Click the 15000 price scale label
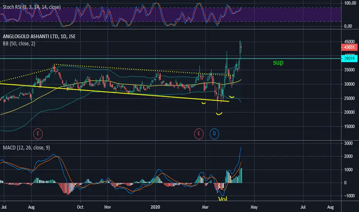This screenshot has height=212, width=359. tap(349, 126)
